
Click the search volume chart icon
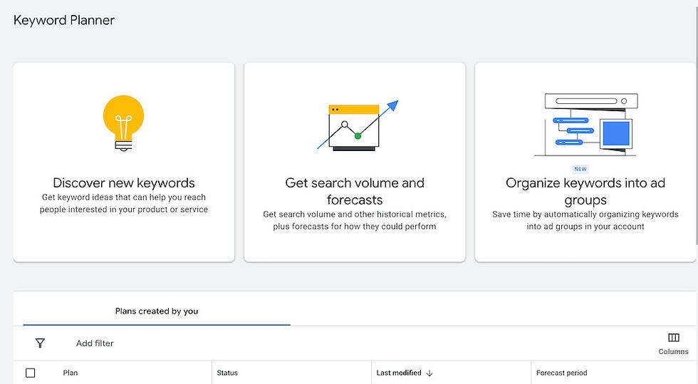pyautogui.click(x=358, y=125)
